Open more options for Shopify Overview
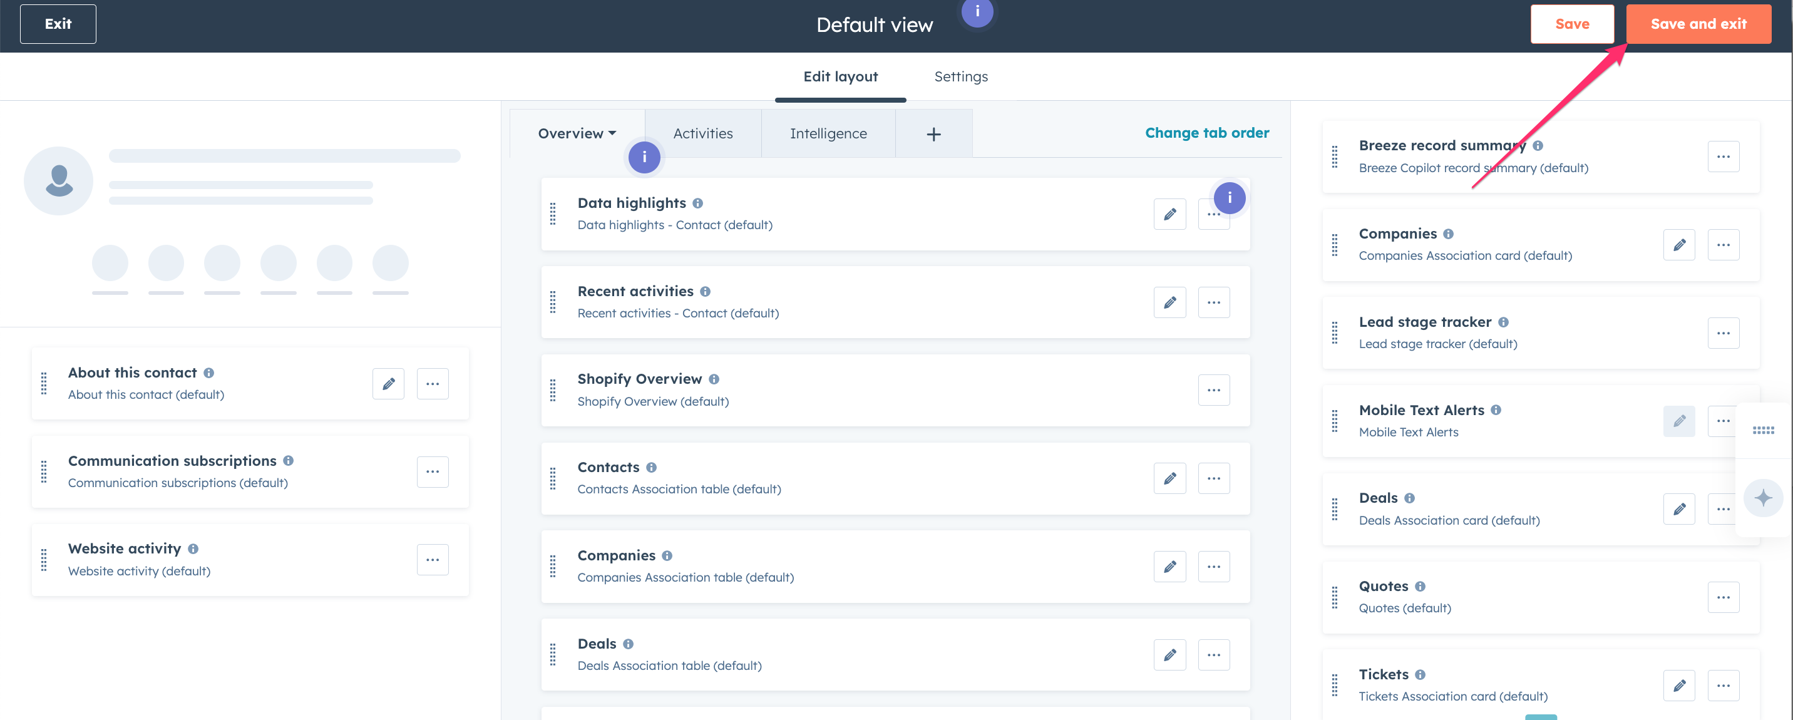1793x720 pixels. tap(1214, 390)
